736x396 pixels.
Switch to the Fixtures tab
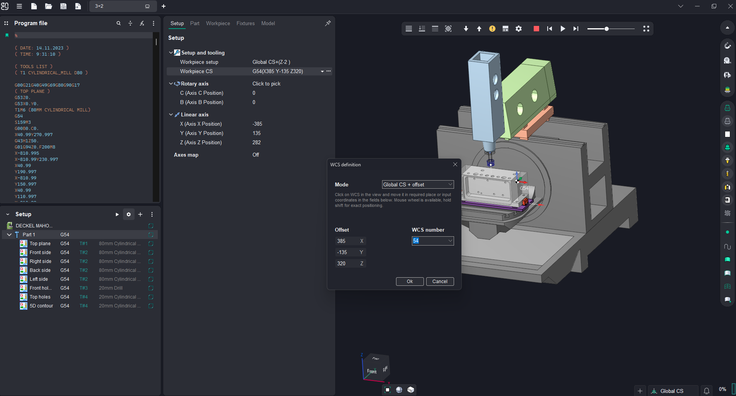(245, 23)
